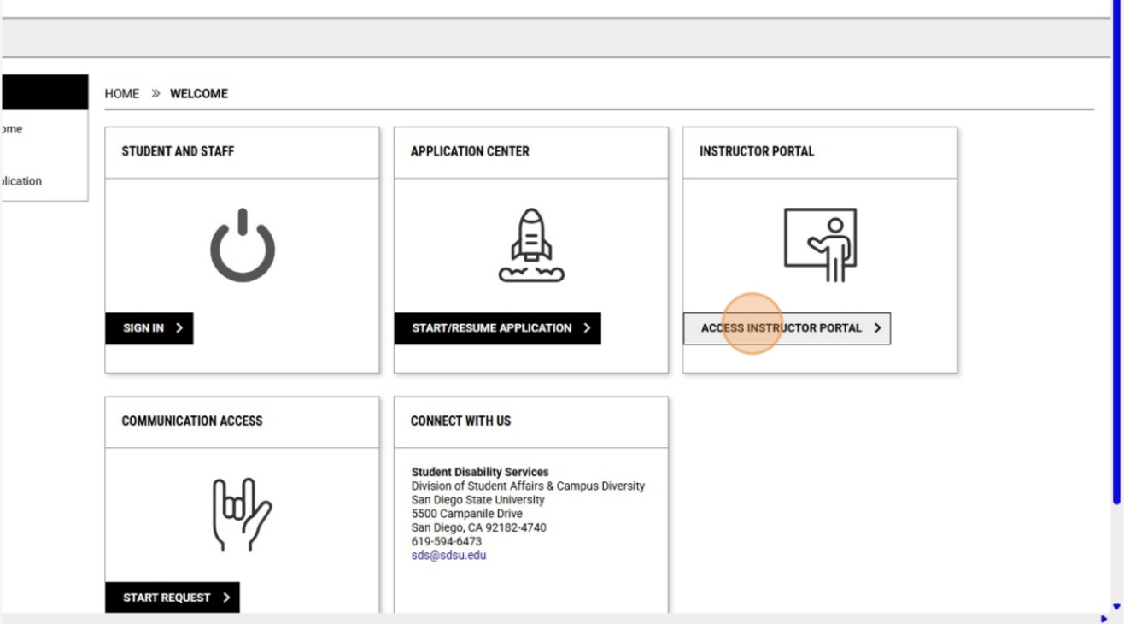
Task: Open the Sign In button
Action: click(x=149, y=328)
